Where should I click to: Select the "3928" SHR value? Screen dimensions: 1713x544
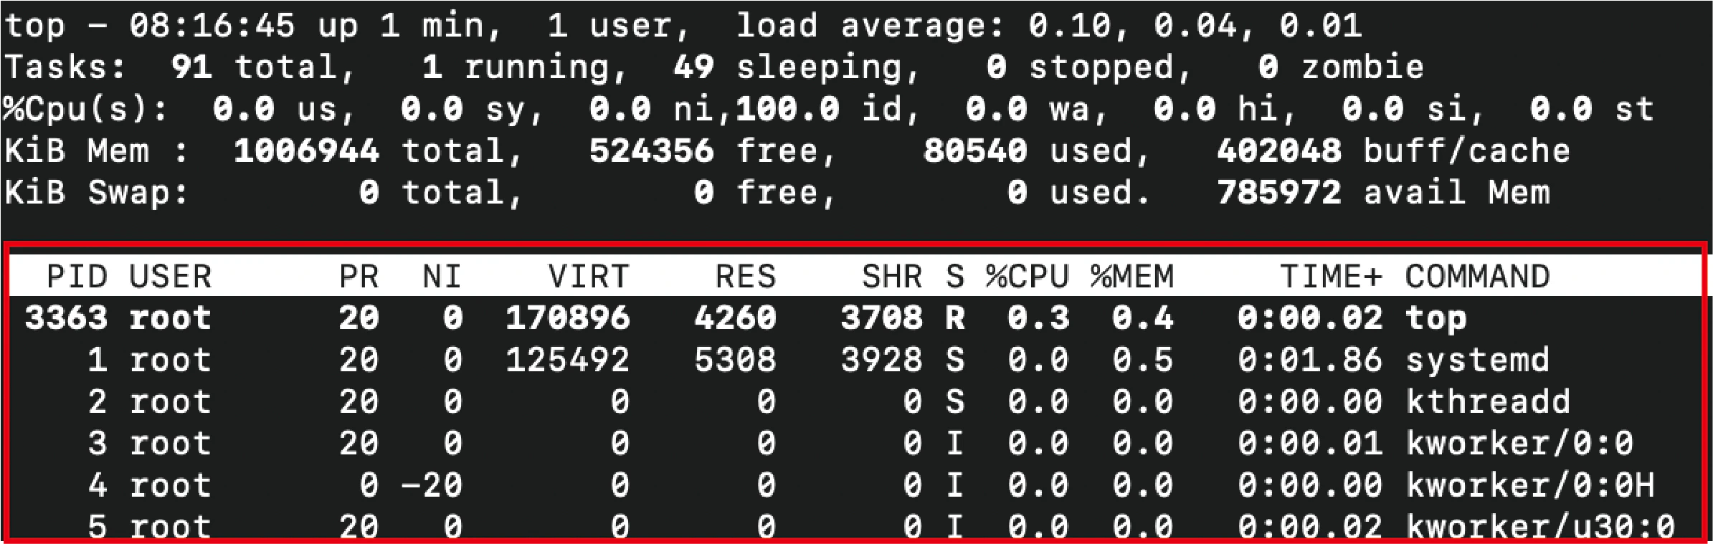tap(881, 359)
